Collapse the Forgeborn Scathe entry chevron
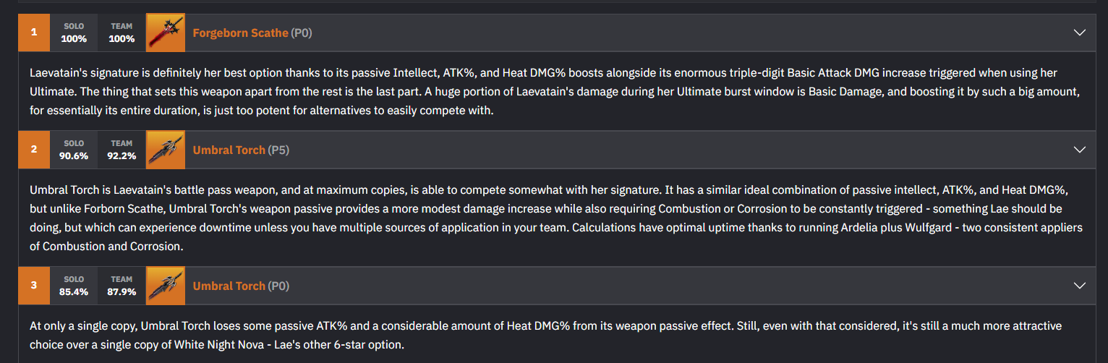The image size is (1108, 363). tap(1080, 33)
